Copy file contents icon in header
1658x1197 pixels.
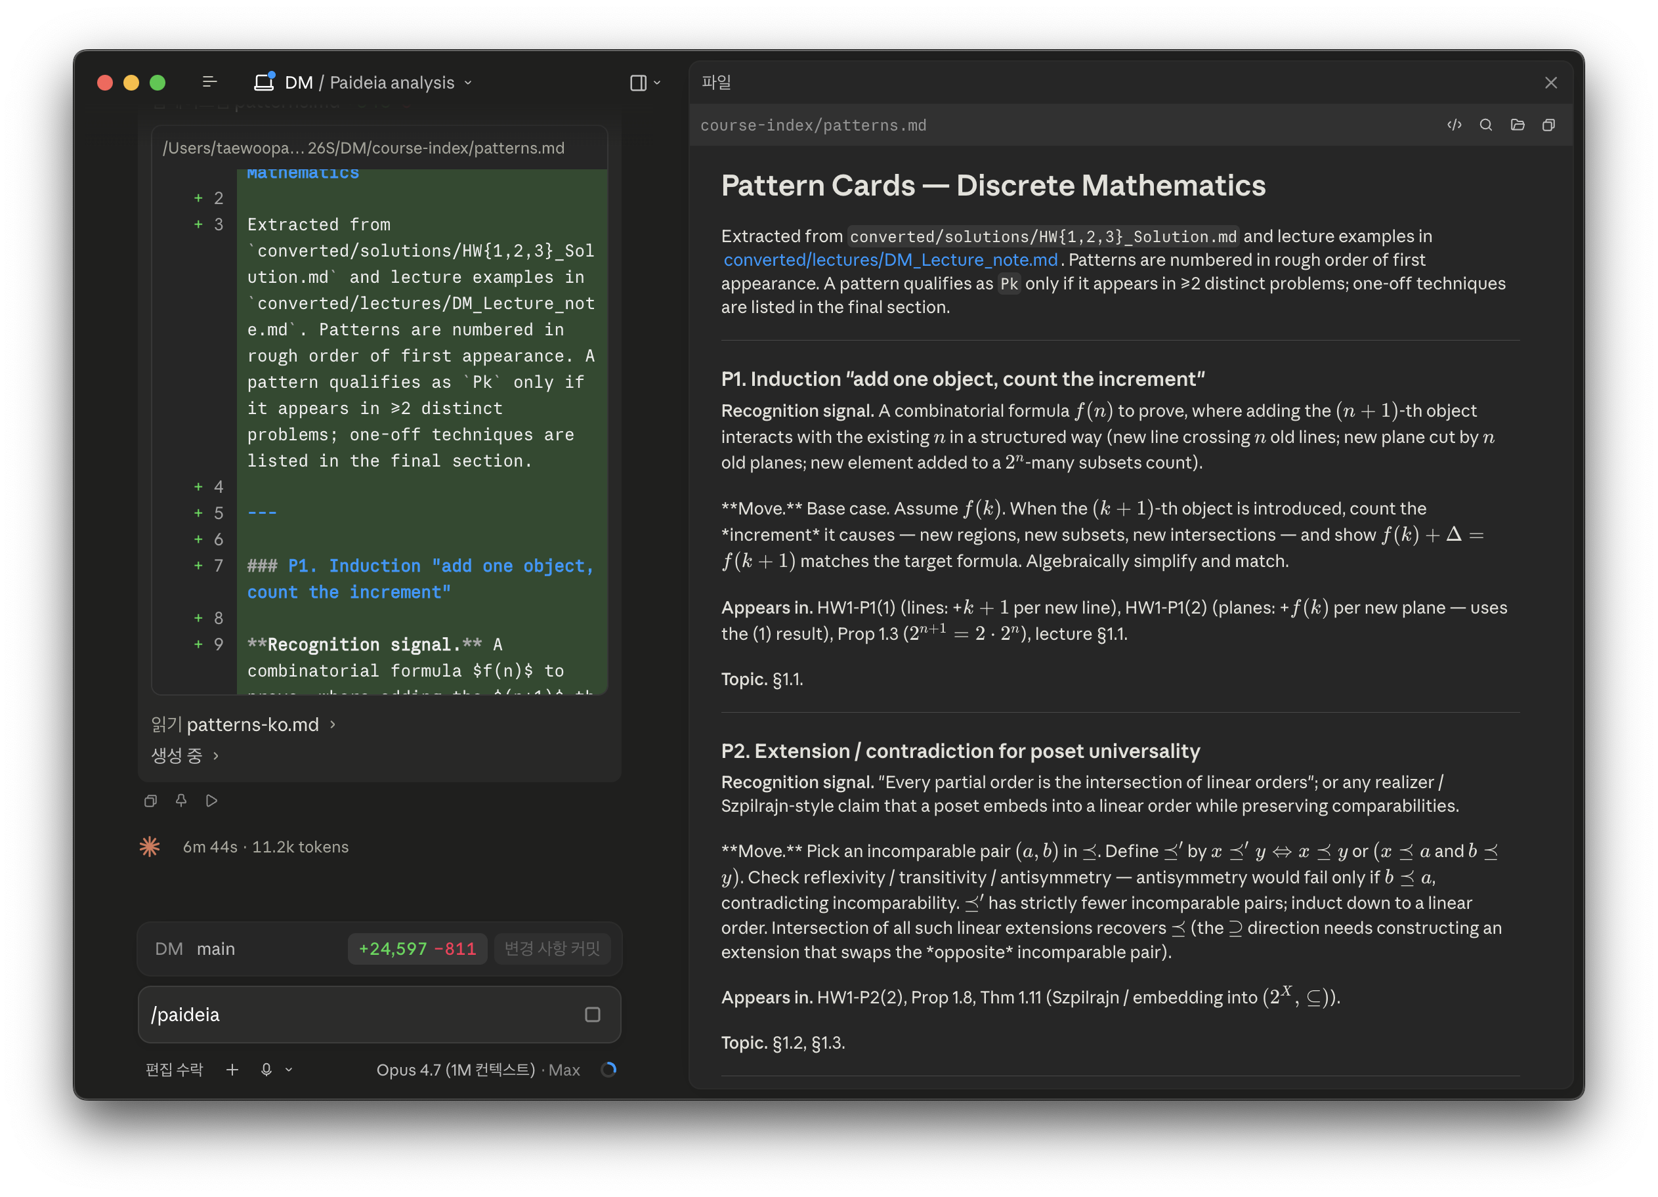(x=1548, y=125)
